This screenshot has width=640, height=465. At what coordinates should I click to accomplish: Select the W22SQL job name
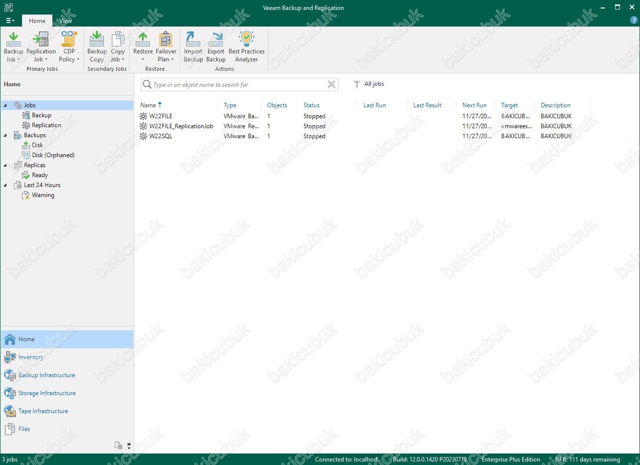coord(161,136)
